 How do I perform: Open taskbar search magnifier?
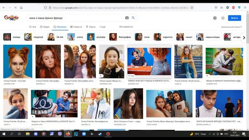(x=12, y=134)
